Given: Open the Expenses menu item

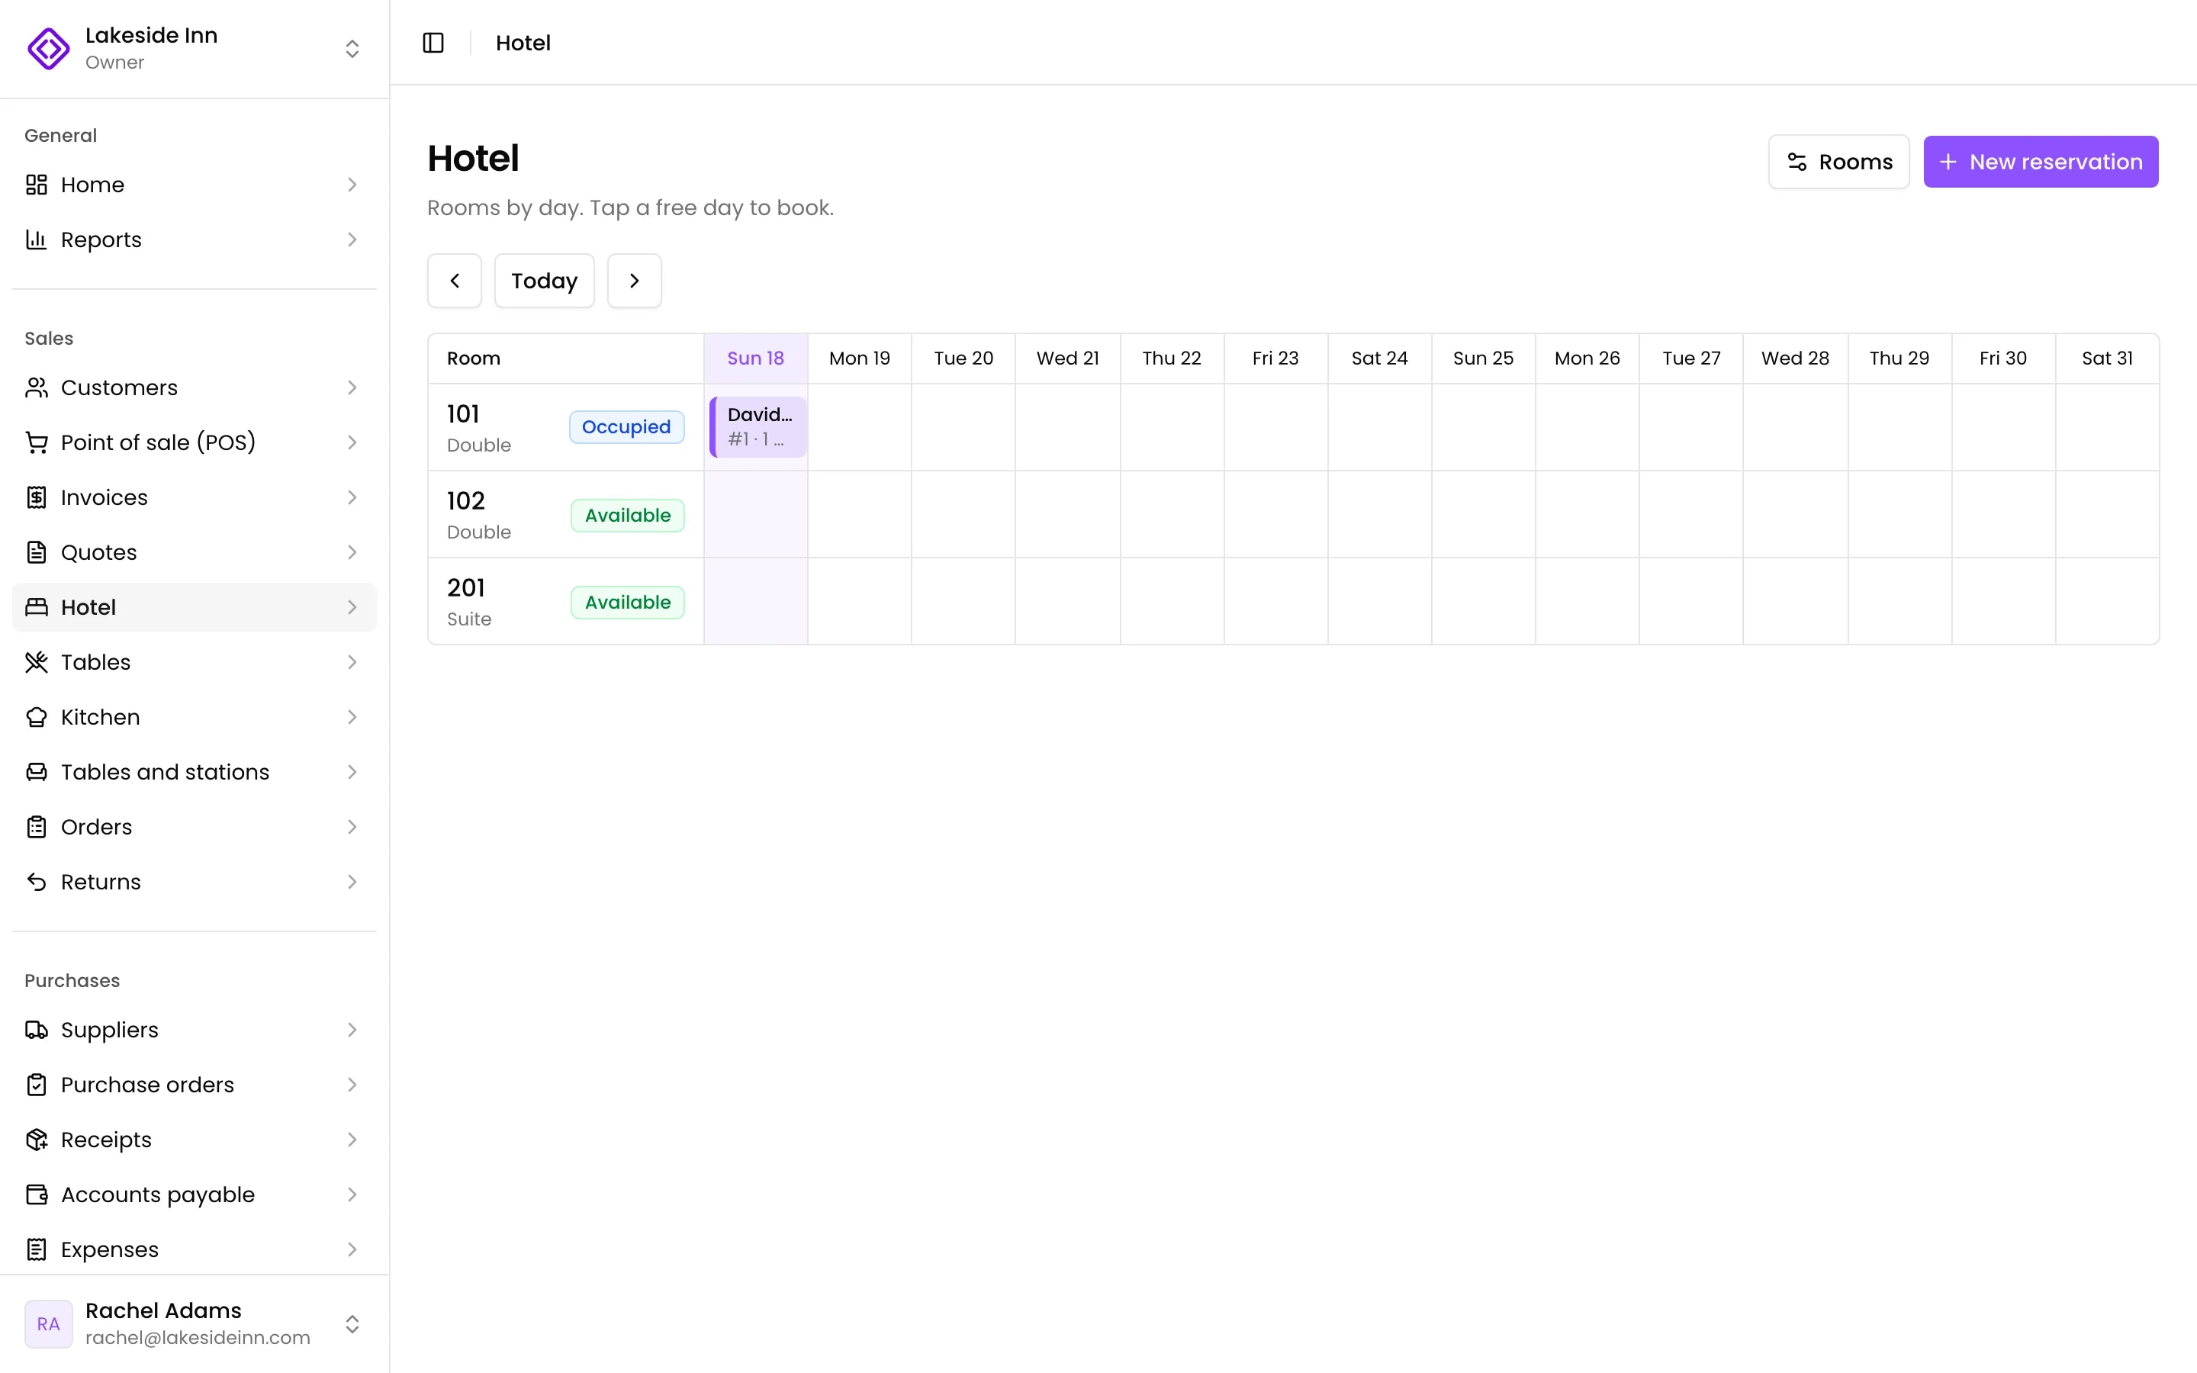Looking at the screenshot, I should (195, 1249).
